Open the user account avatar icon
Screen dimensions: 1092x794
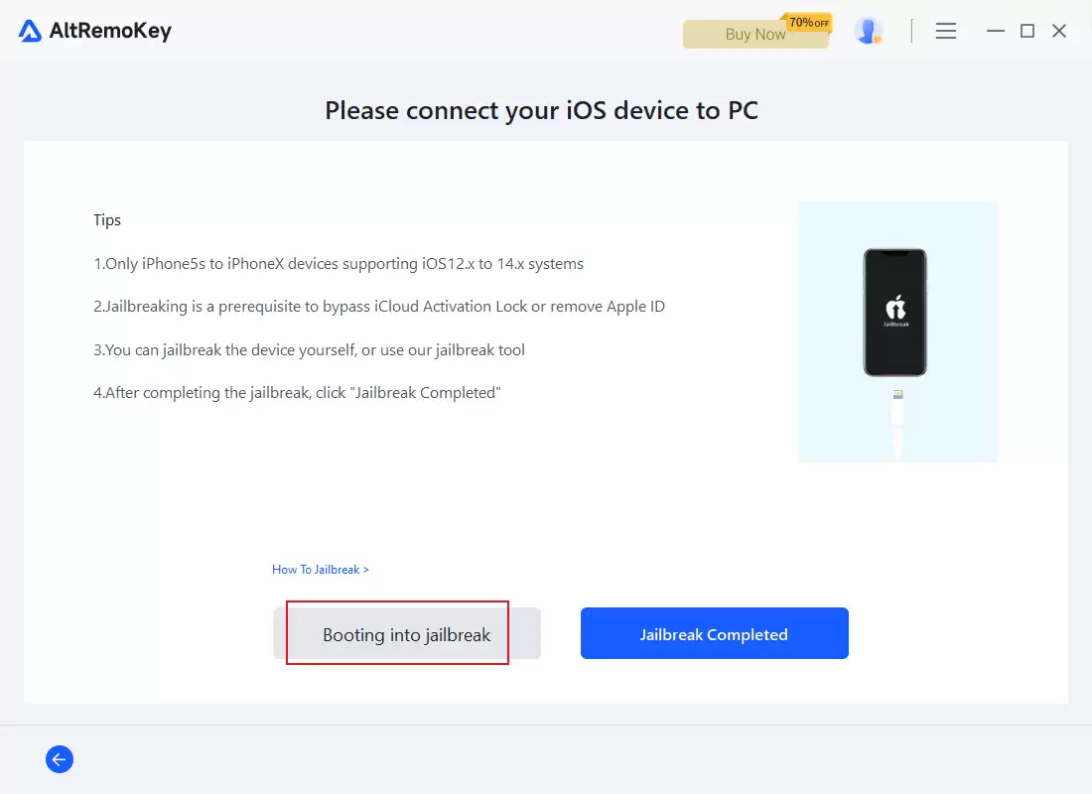[x=868, y=31]
